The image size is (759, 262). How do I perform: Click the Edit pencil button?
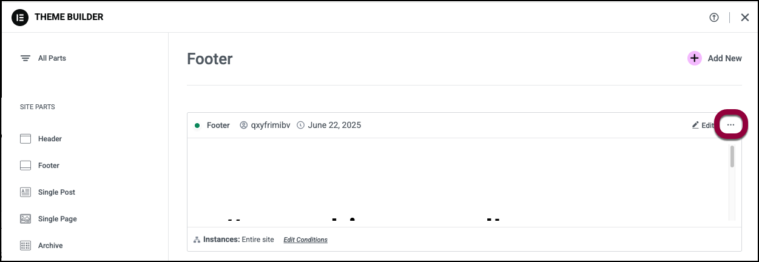tap(703, 126)
